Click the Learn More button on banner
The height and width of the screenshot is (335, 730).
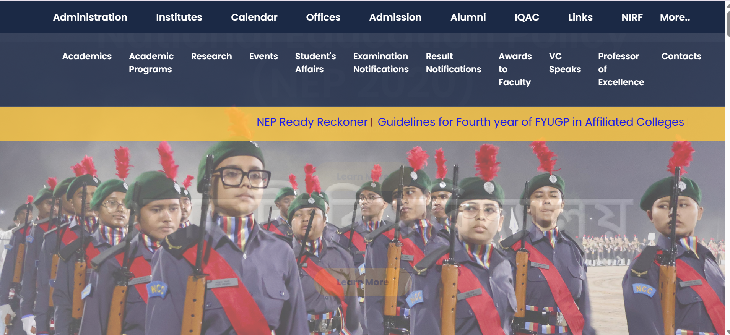363,282
